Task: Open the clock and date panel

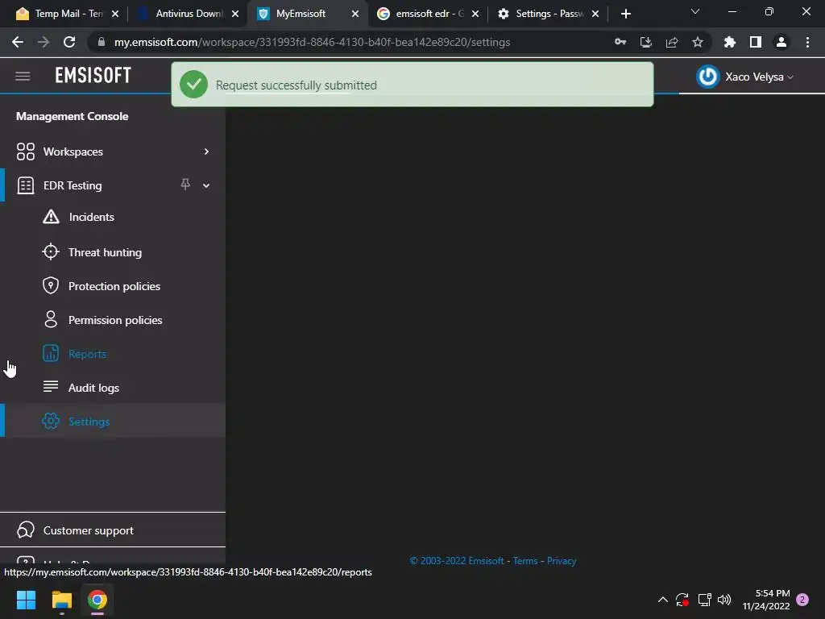Action: [x=767, y=600]
